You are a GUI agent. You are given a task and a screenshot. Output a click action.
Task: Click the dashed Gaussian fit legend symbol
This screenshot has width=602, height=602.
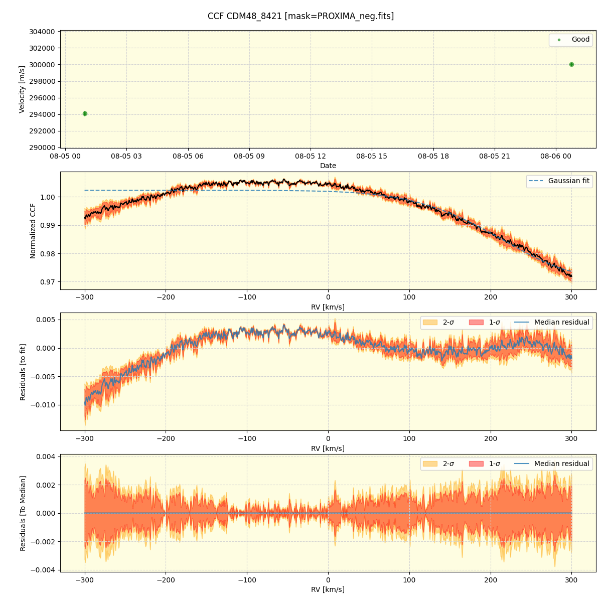[536, 181]
